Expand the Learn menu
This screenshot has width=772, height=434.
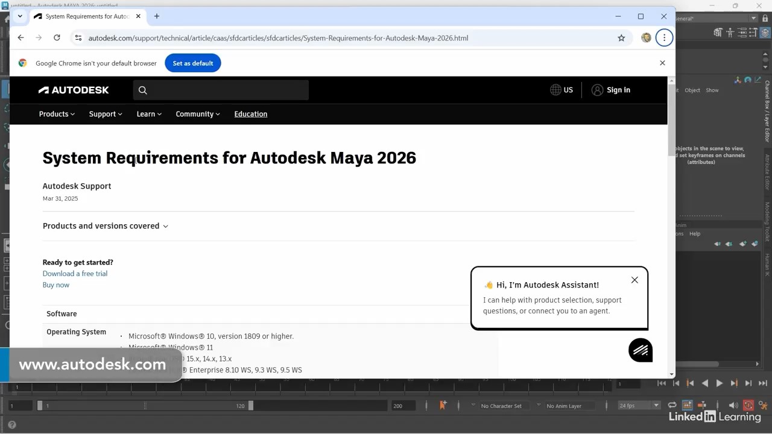[x=149, y=114]
